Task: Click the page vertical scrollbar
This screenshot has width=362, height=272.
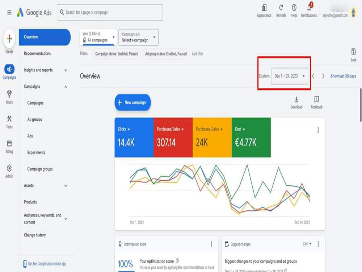Action: pos(361,104)
